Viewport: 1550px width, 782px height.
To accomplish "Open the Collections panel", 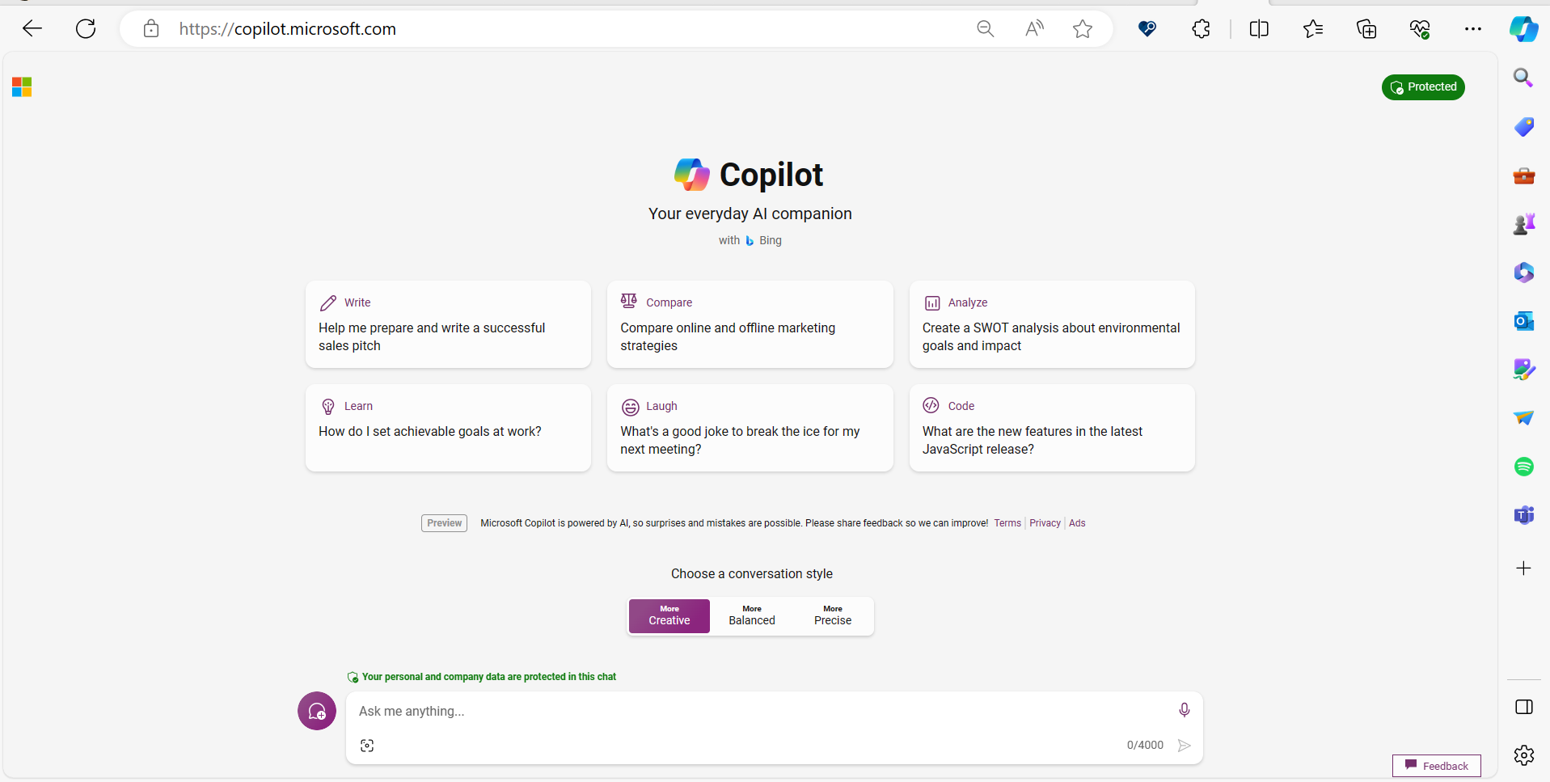I will click(x=1366, y=28).
